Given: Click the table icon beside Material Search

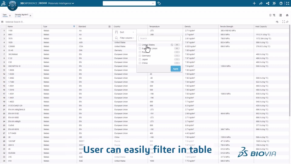Looking at the screenshot, I should pos(2,22).
